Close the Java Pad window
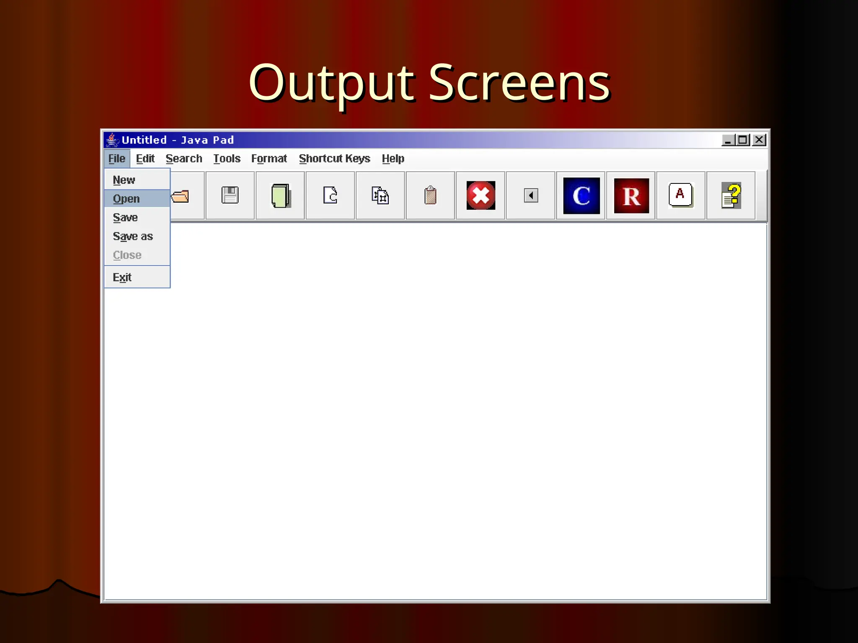Image resolution: width=858 pixels, height=643 pixels. pyautogui.click(x=759, y=140)
